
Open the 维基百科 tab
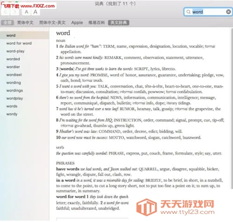click(97, 23)
